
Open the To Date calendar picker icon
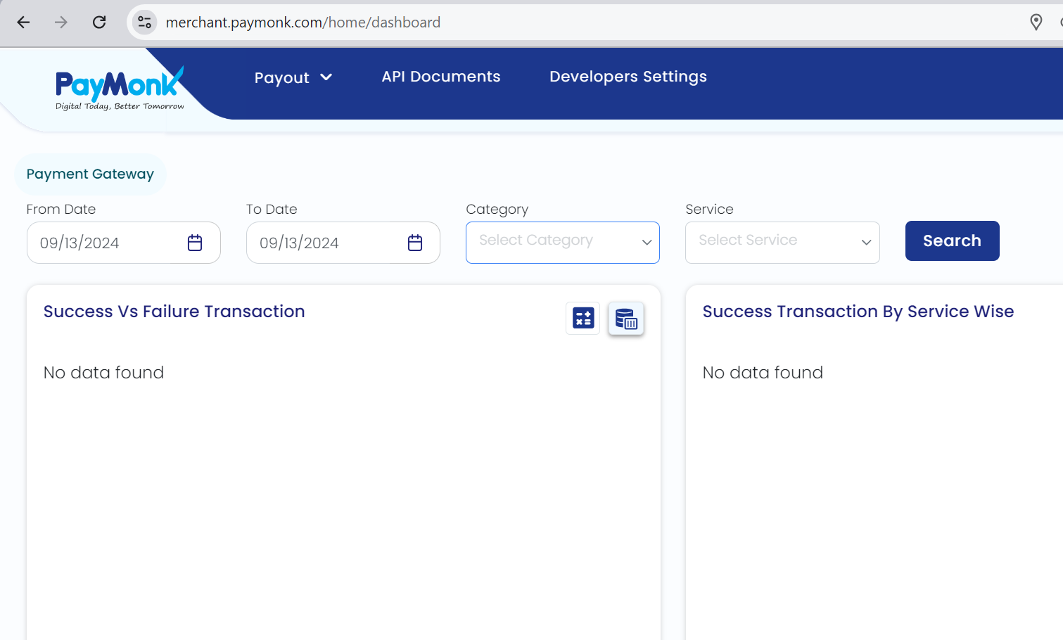coord(415,243)
